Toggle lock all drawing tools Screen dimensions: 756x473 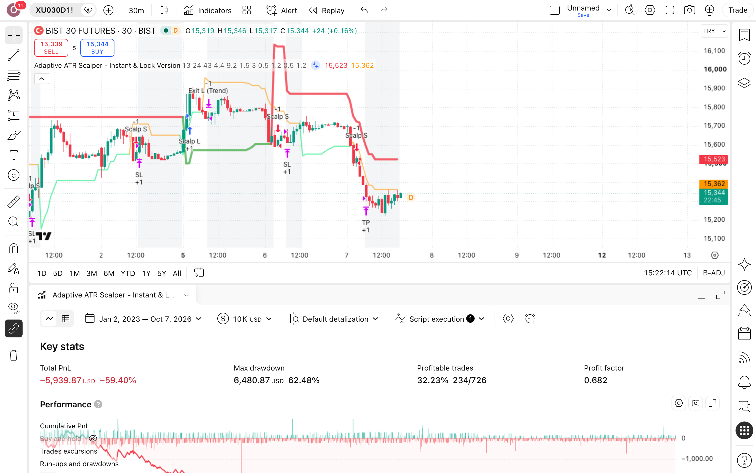click(x=13, y=289)
